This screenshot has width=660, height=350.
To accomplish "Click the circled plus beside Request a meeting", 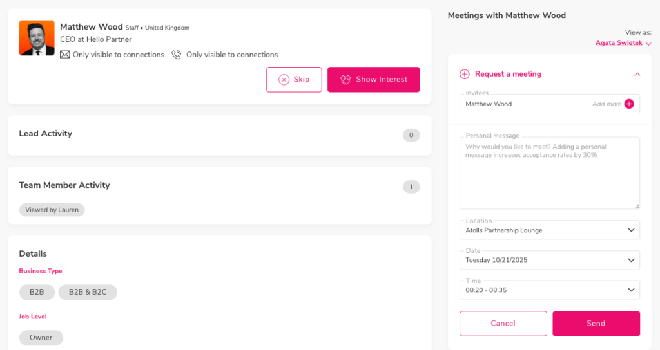I will (x=465, y=74).
